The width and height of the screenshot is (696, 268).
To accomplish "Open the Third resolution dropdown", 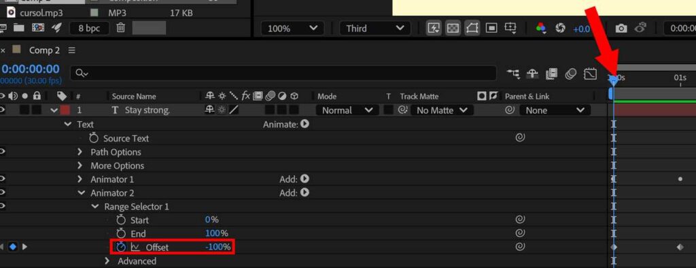I will pyautogui.click(x=375, y=29).
